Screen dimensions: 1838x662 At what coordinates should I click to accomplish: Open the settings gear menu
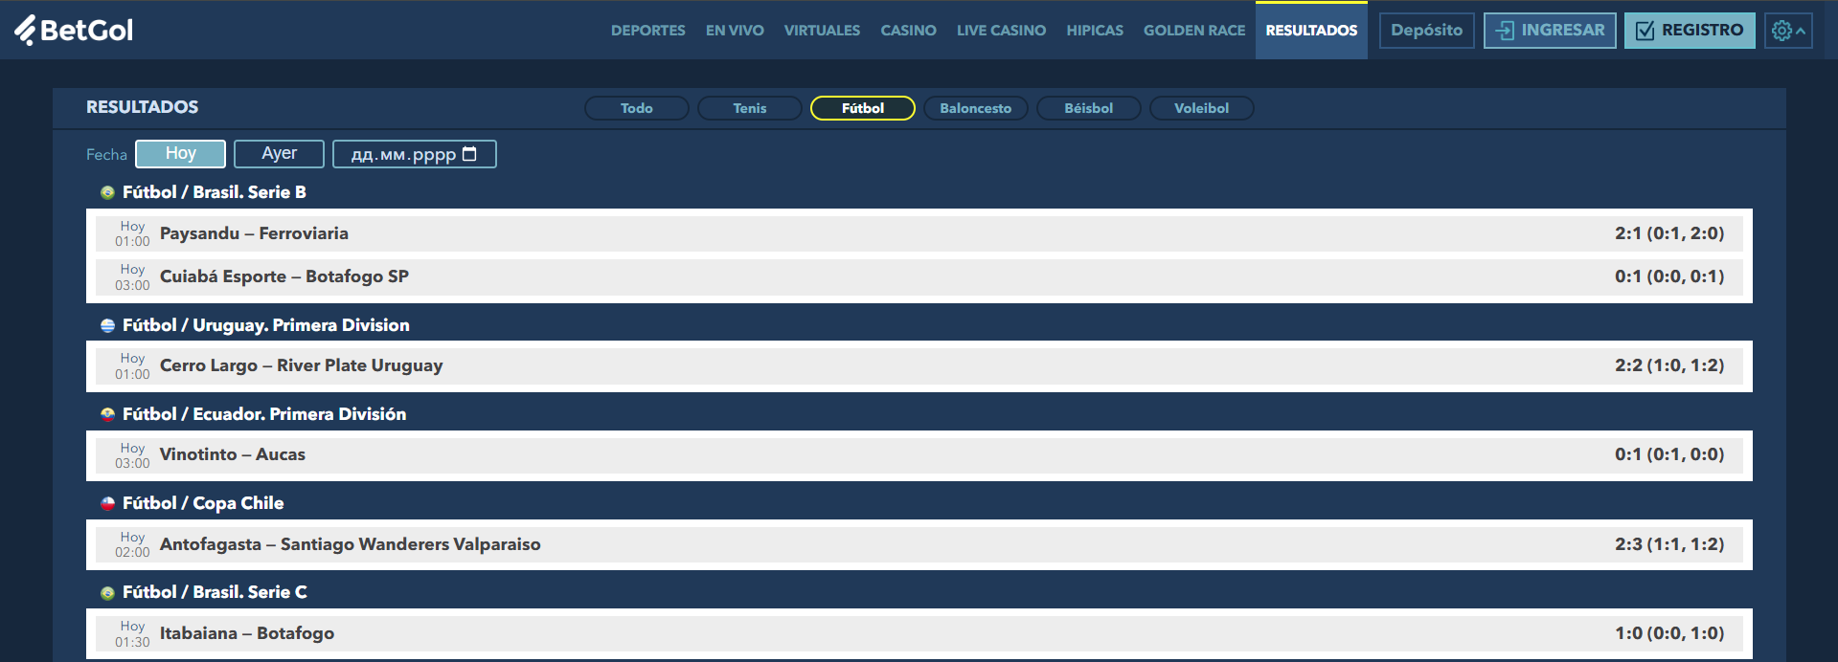pos(1788,31)
